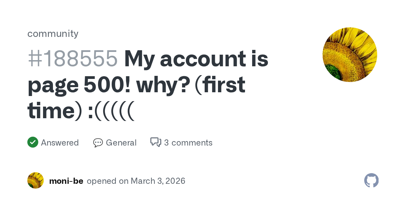Image resolution: width=410 pixels, height=205 pixels.
Task: Click the Answered status text
Action: pyautogui.click(x=60, y=142)
